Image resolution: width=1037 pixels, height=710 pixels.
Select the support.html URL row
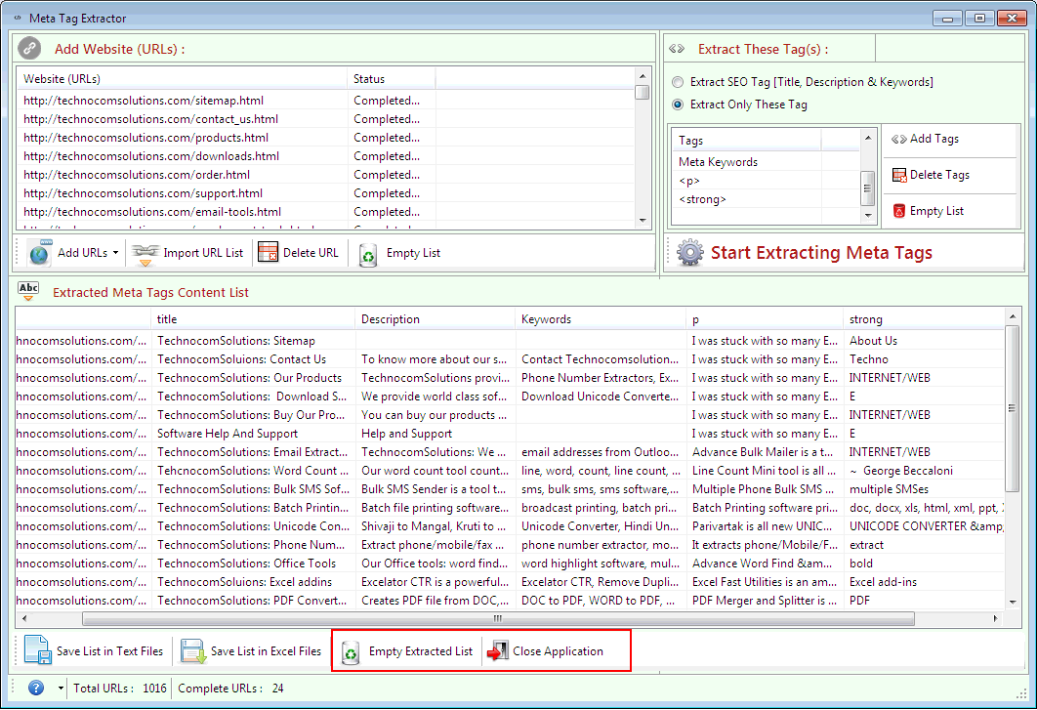325,193
